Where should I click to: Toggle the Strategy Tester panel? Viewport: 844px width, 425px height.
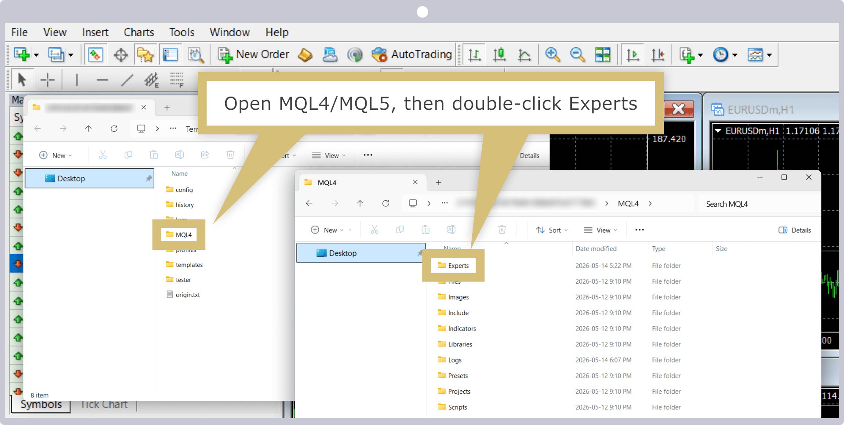196,54
